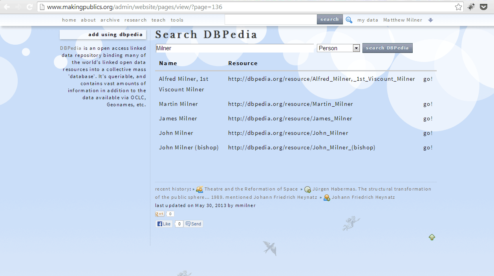Go back with browser back arrow
The width and height of the screenshot is (494, 276).
pos(7,7)
